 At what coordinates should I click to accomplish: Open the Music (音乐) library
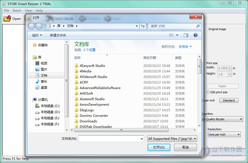[x=41, y=81]
